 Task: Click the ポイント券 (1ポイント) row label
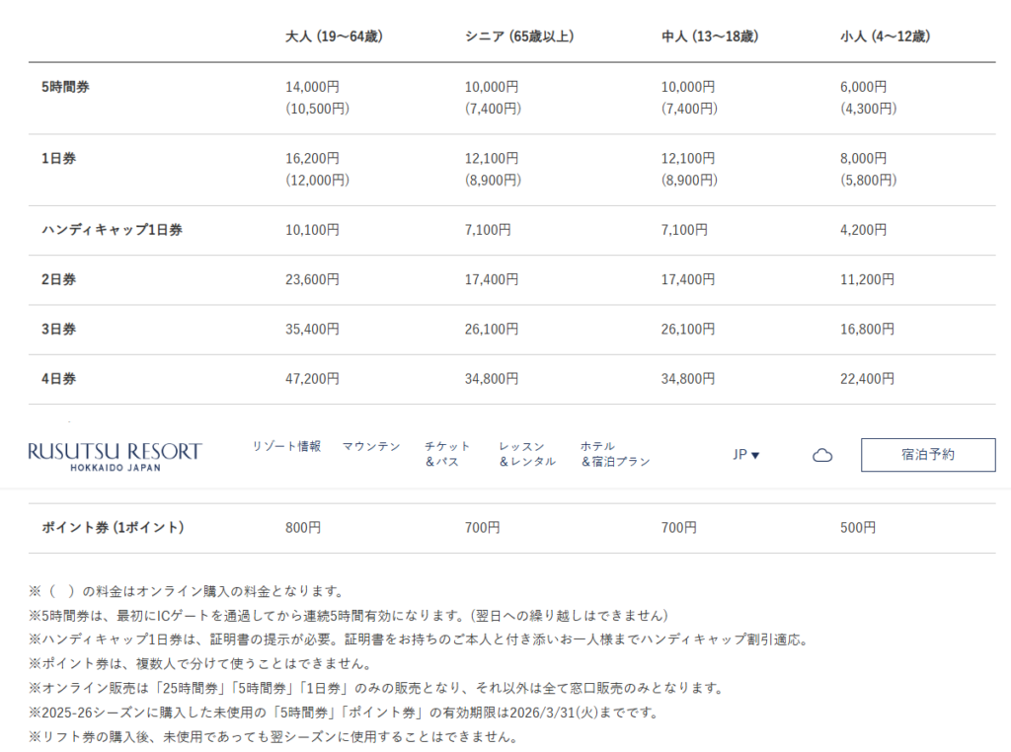click(x=113, y=528)
